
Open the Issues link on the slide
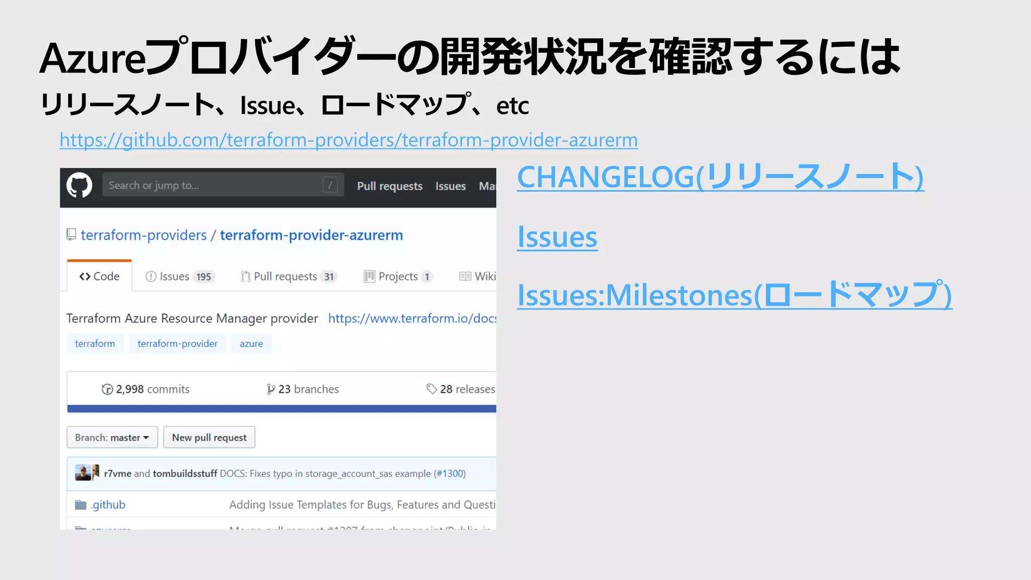click(557, 237)
